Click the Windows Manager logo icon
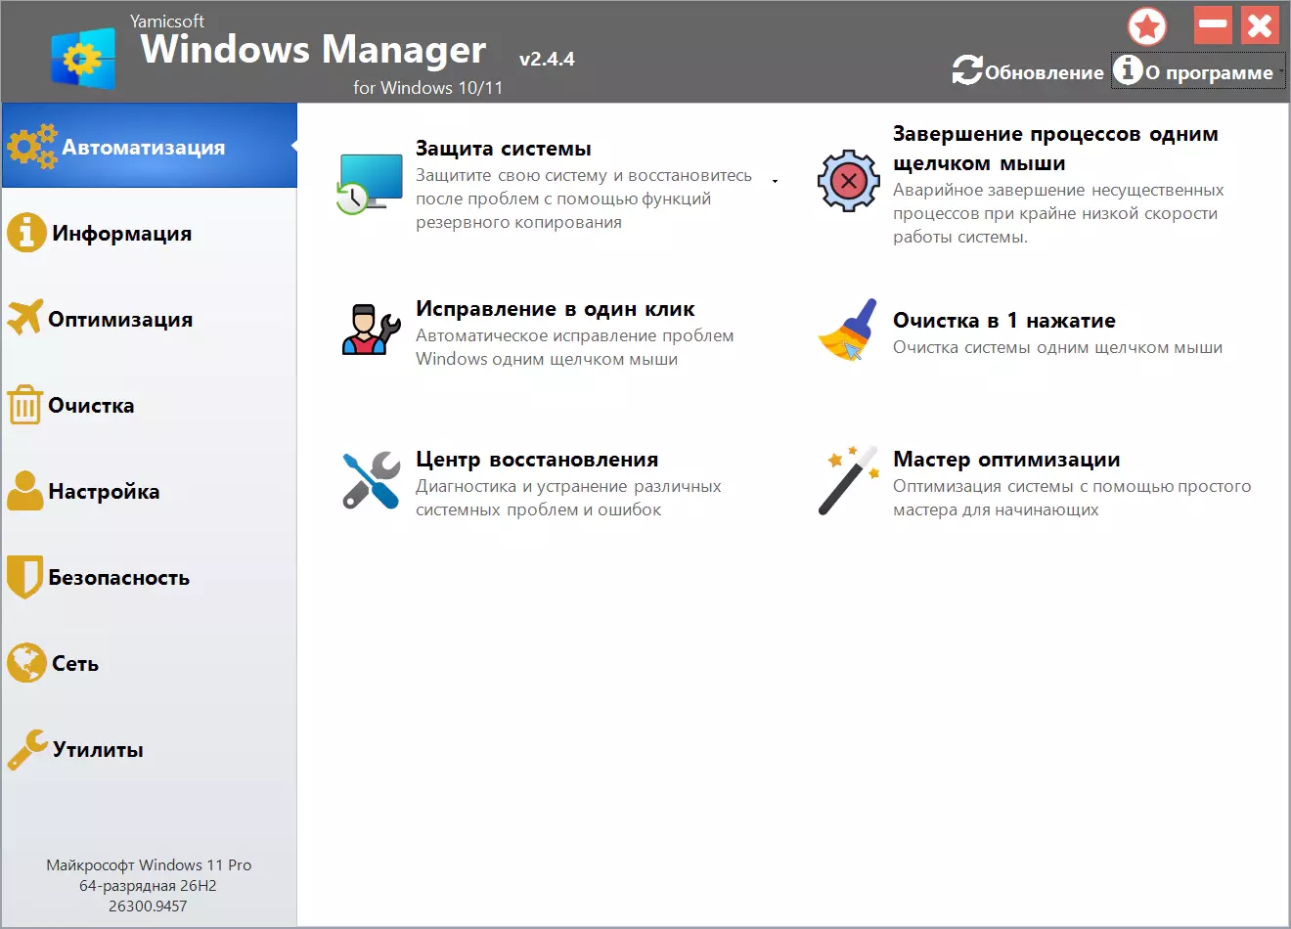 [83, 58]
